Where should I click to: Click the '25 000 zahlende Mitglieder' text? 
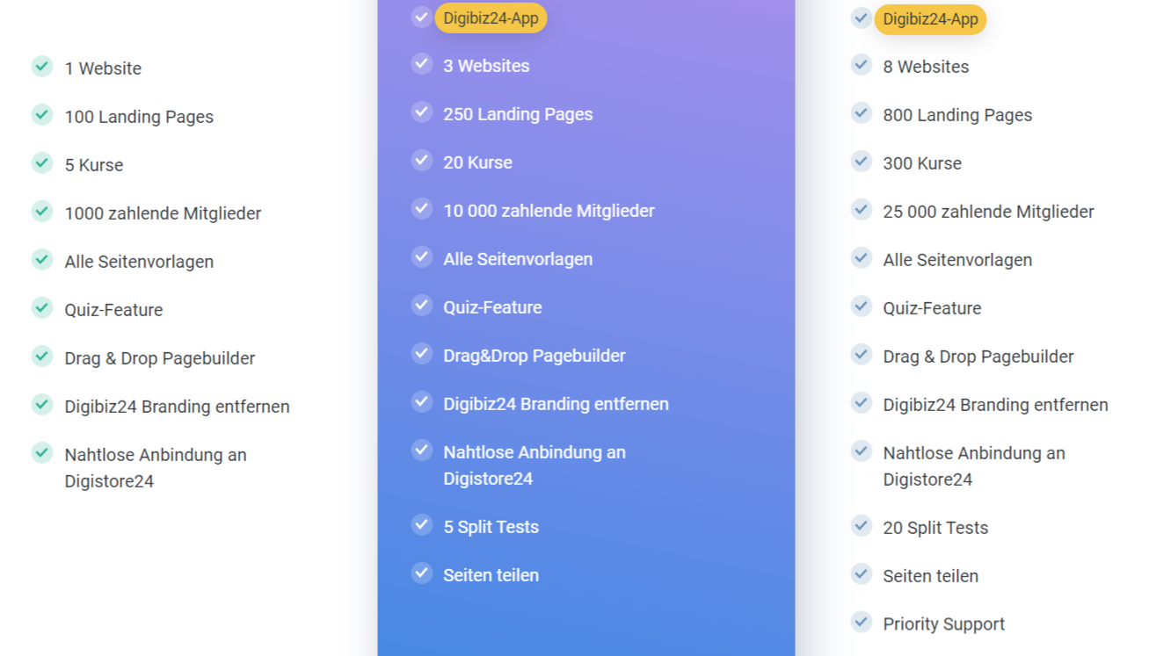[x=988, y=212]
